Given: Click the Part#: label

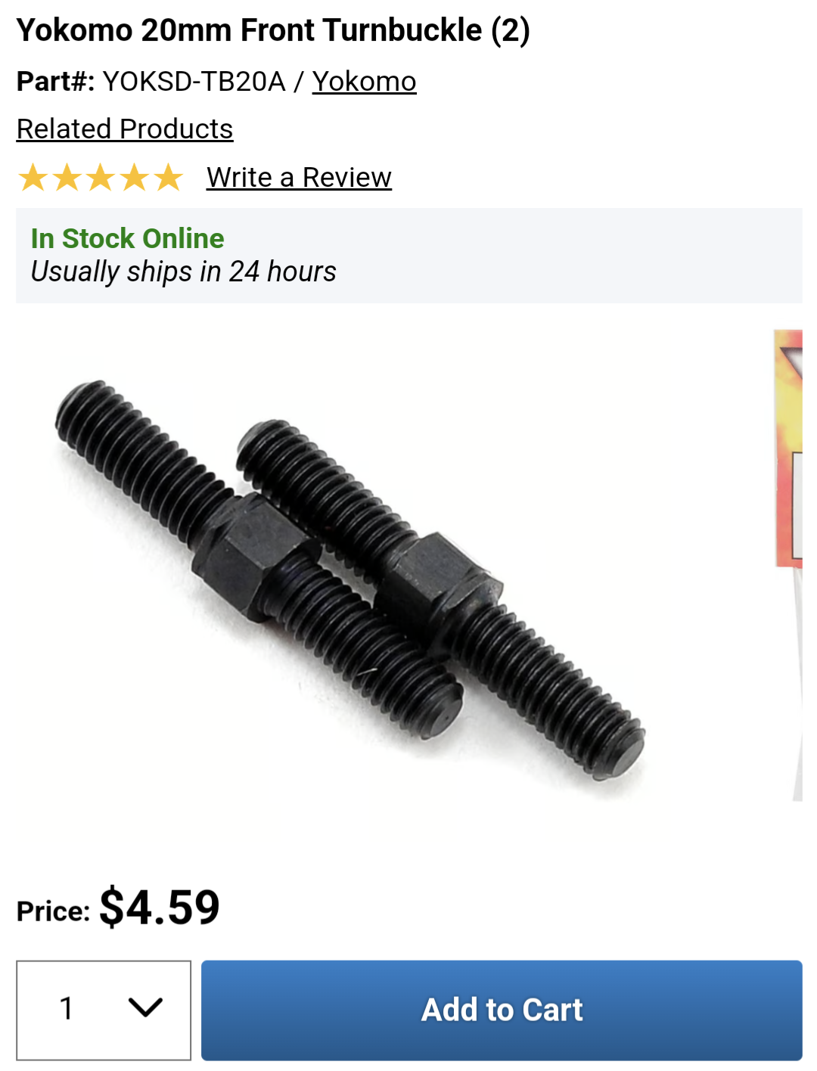Looking at the screenshot, I should pos(56,82).
